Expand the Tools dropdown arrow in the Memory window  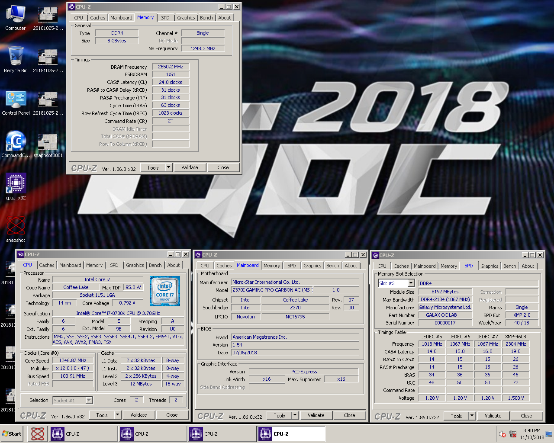tap(169, 167)
